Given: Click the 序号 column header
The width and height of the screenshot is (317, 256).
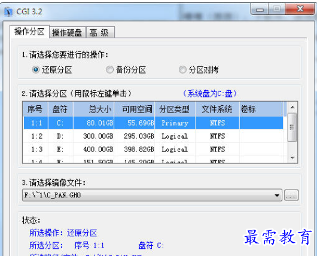Looking at the screenshot, I should tap(35, 109).
